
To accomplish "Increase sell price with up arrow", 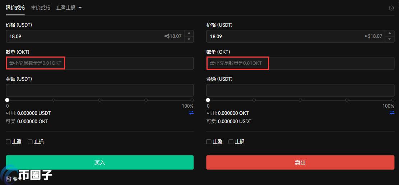I will click(x=390, y=33).
